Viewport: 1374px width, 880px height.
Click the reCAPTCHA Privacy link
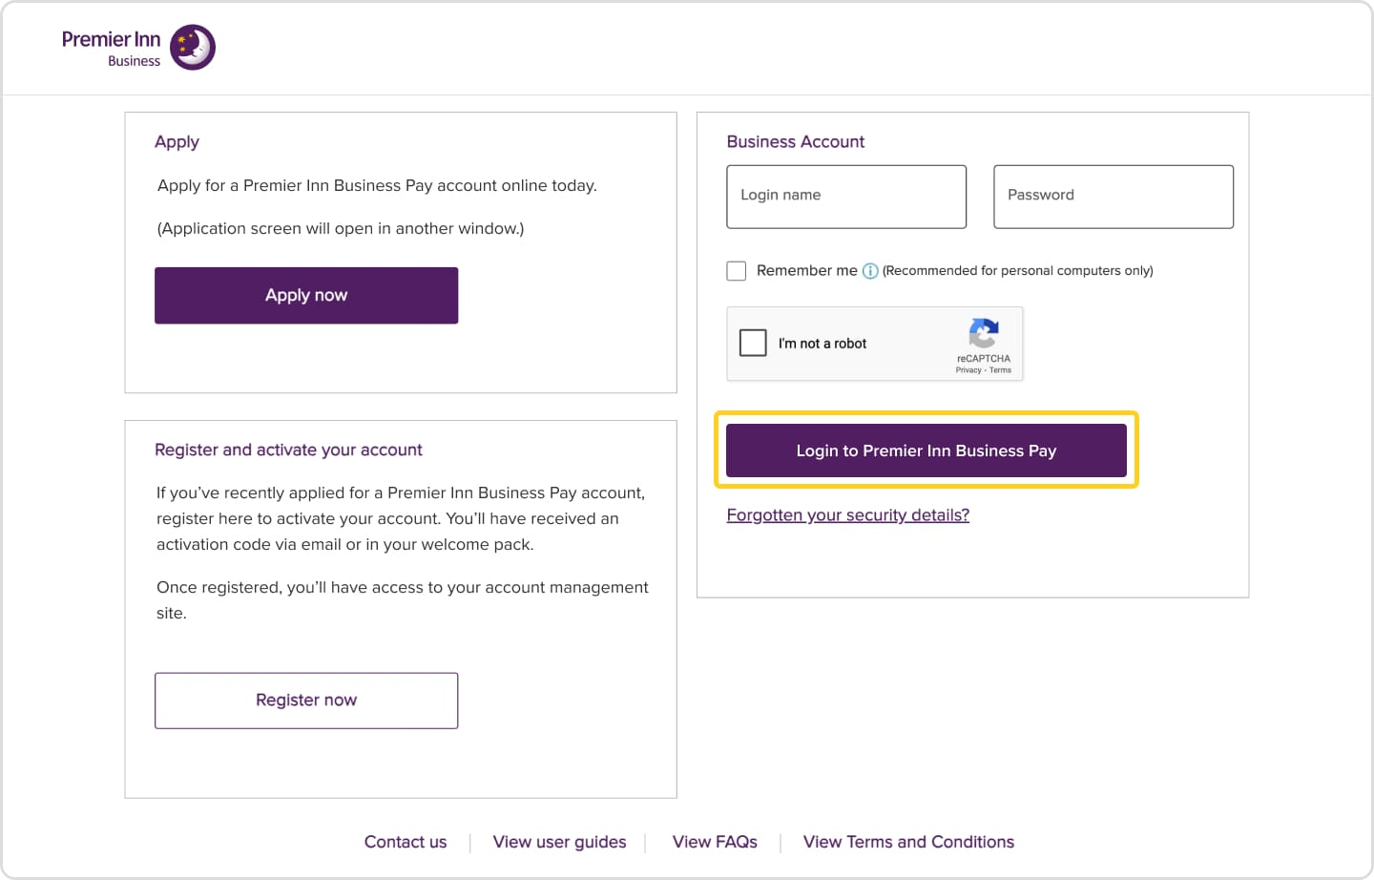(968, 370)
